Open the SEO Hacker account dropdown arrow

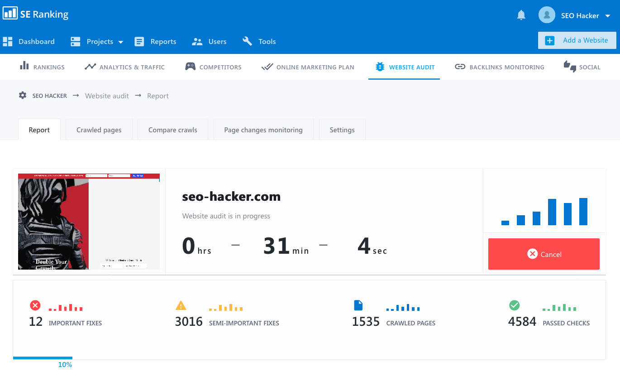[x=608, y=16]
